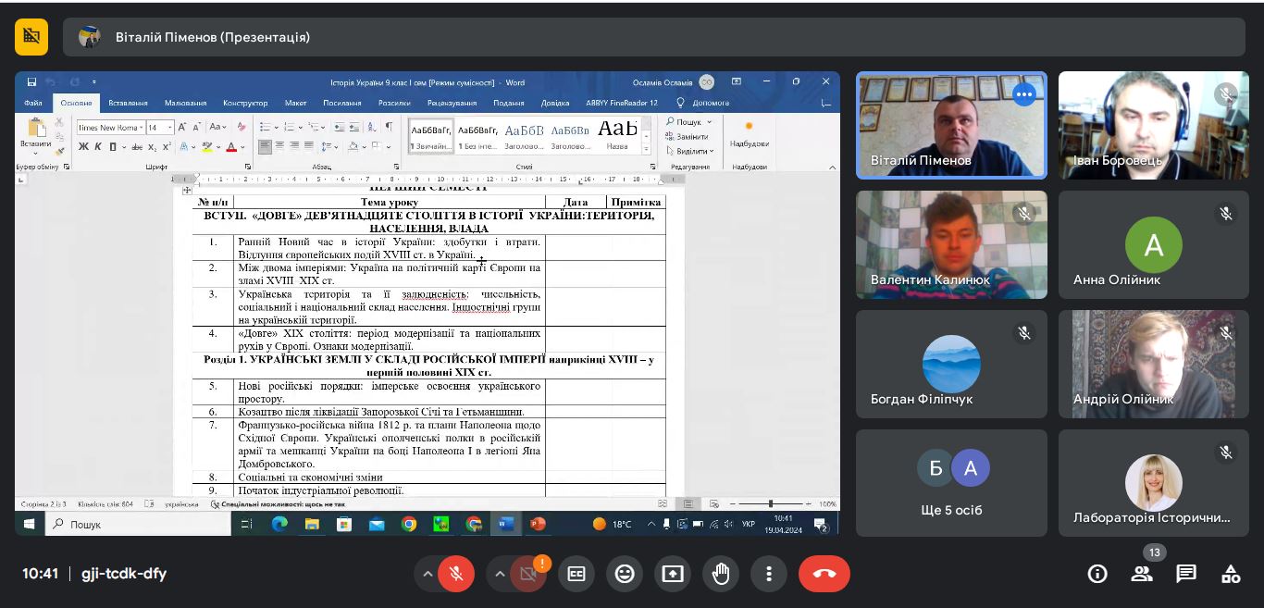The width and height of the screenshot is (1264, 608).
Task: Open chat with everyone panel
Action: tap(1186, 574)
